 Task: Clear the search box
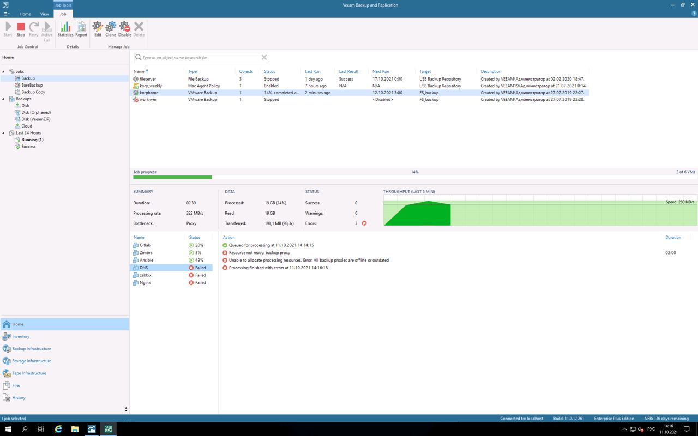(264, 57)
